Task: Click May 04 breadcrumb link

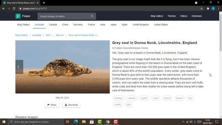Action: pos(60,35)
